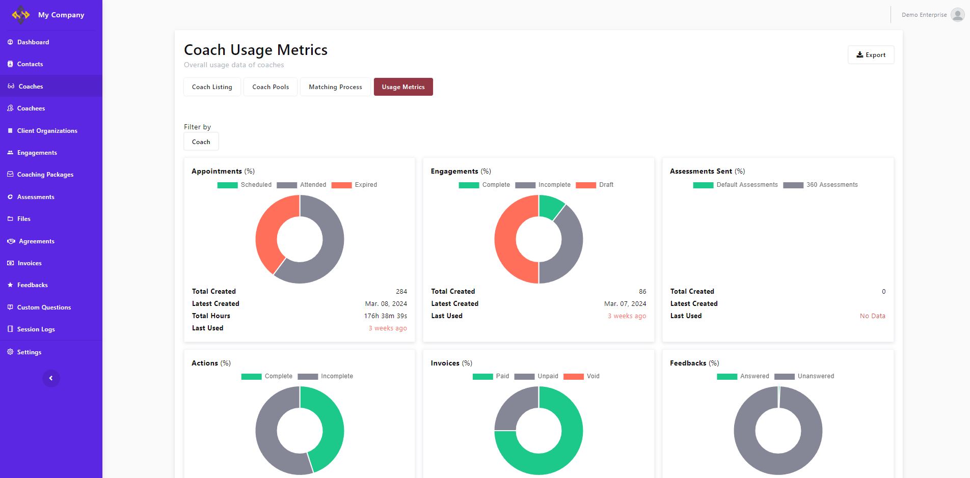Collapse the sidebar with chevron button
Screen dimensions: 970x478
pos(51,378)
